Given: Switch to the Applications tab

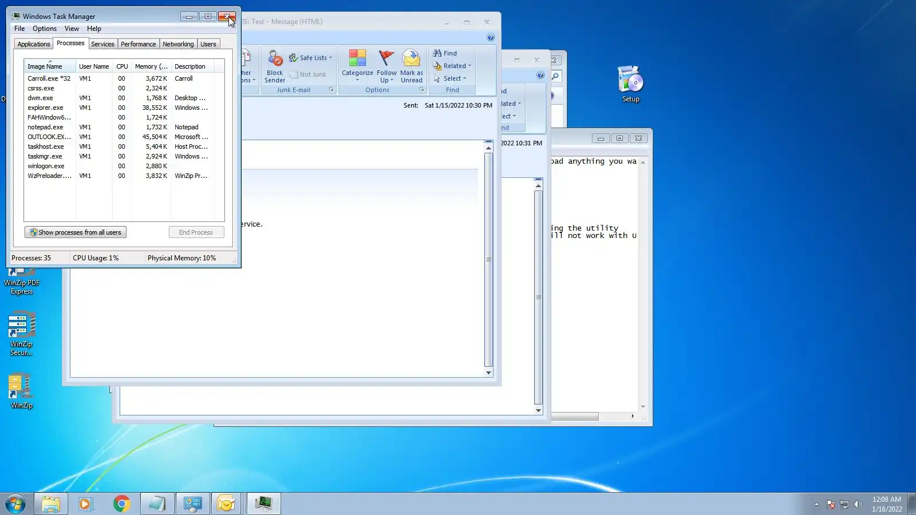Looking at the screenshot, I should tap(34, 44).
